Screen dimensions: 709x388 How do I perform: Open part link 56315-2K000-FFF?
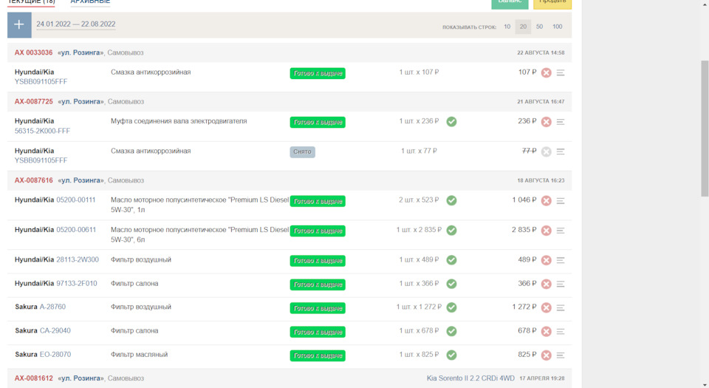(x=42, y=131)
